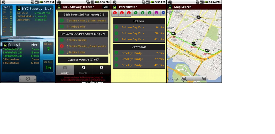The width and height of the screenshot is (275, 134).
Task: Select the green 5 line tab
Action: point(143,13)
